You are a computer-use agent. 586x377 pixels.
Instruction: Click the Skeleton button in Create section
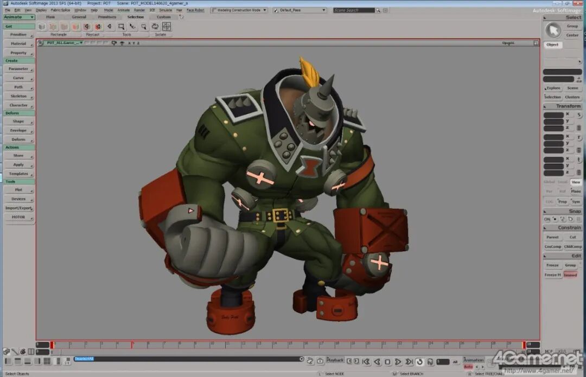(x=18, y=97)
